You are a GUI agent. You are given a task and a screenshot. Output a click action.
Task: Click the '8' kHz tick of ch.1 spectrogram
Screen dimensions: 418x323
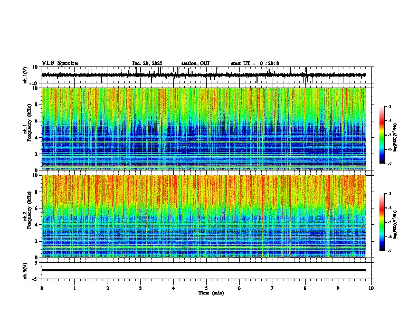36,104
